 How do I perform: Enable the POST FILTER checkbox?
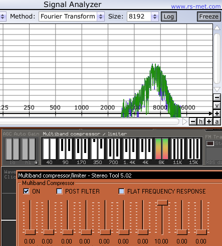click(59, 191)
